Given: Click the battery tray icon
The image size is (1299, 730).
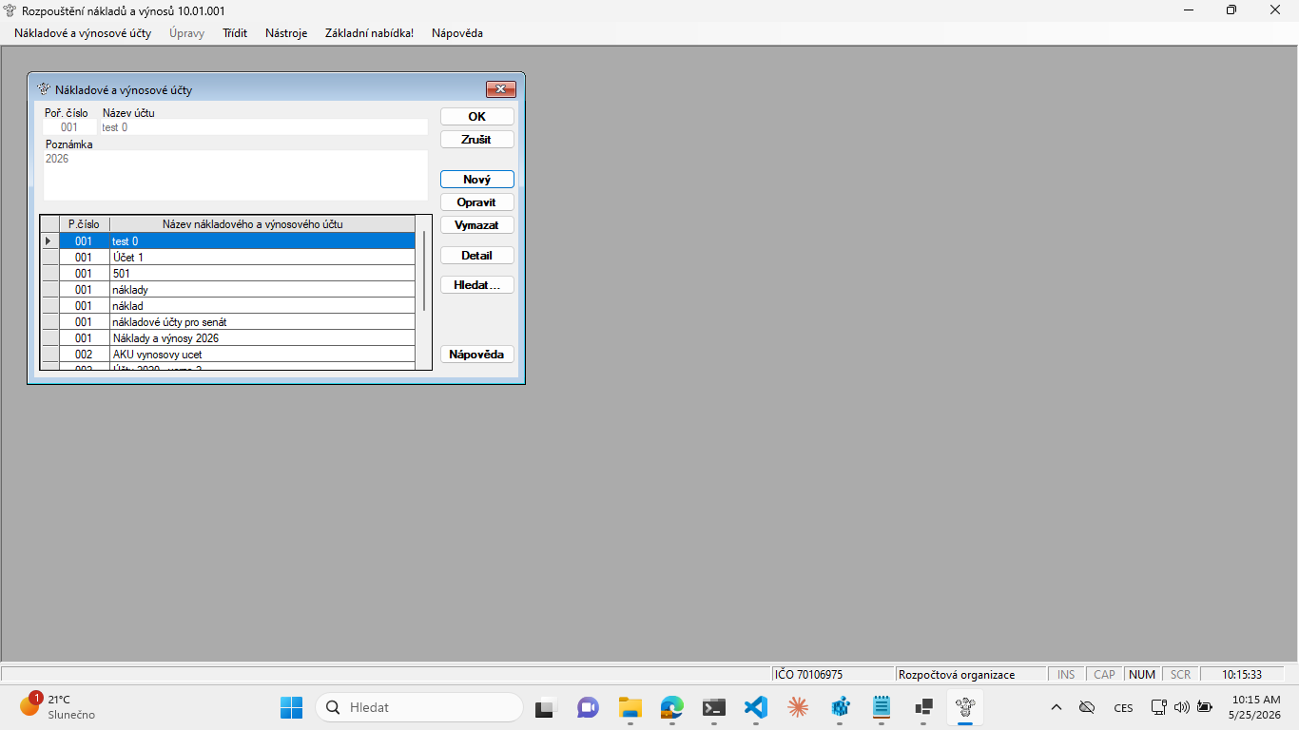Looking at the screenshot, I should click(x=1205, y=707).
